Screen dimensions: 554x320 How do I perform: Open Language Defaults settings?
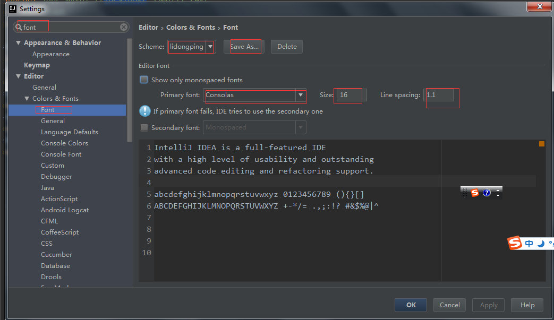69,132
